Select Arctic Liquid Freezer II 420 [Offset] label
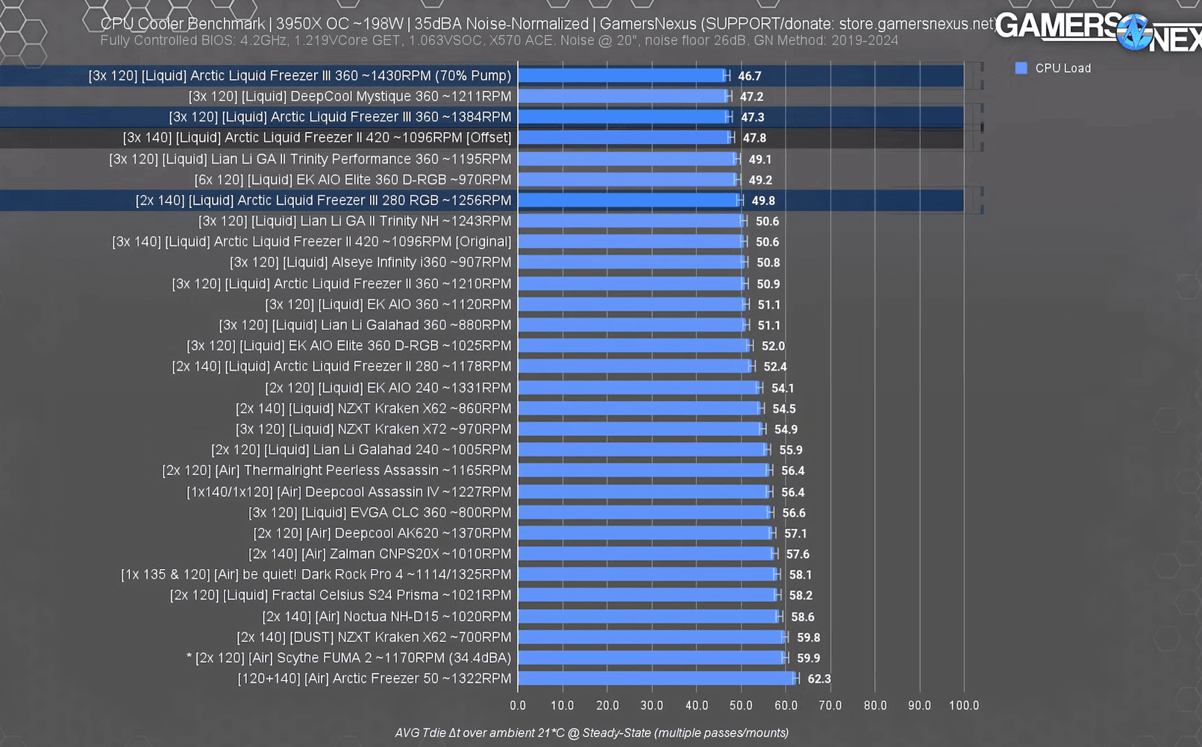The width and height of the screenshot is (1202, 747). click(x=317, y=138)
